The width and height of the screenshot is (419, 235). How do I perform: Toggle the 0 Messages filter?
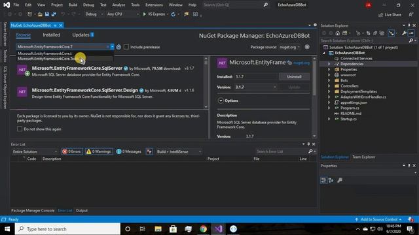129,151
